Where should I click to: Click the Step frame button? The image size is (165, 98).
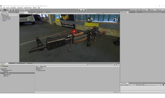[x=85, y=10]
